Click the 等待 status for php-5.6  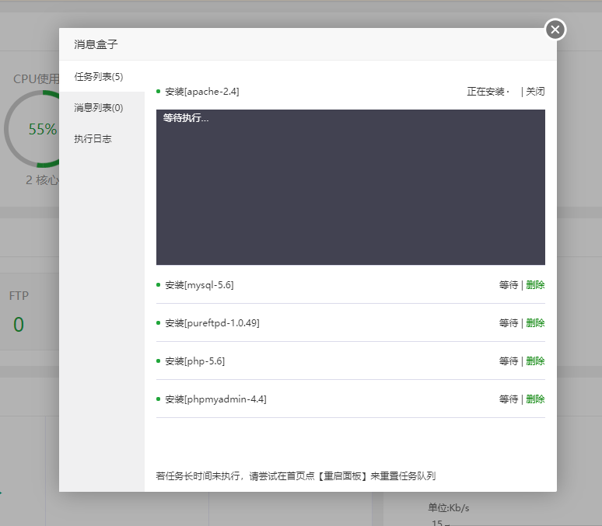click(x=509, y=361)
